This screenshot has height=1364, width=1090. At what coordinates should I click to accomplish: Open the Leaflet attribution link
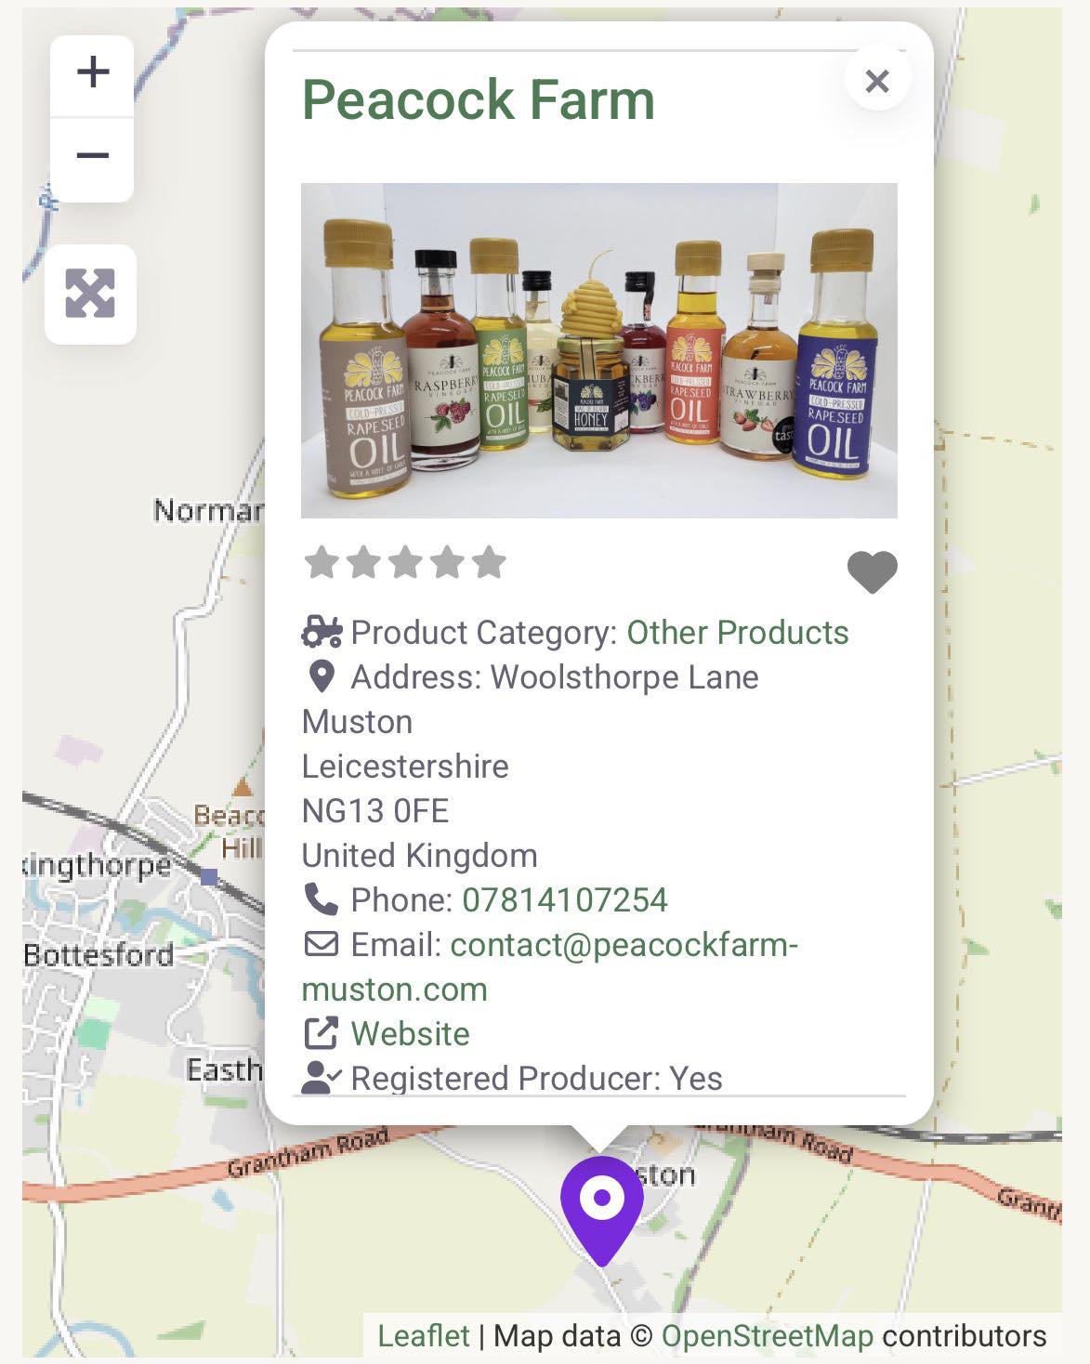click(x=424, y=1336)
